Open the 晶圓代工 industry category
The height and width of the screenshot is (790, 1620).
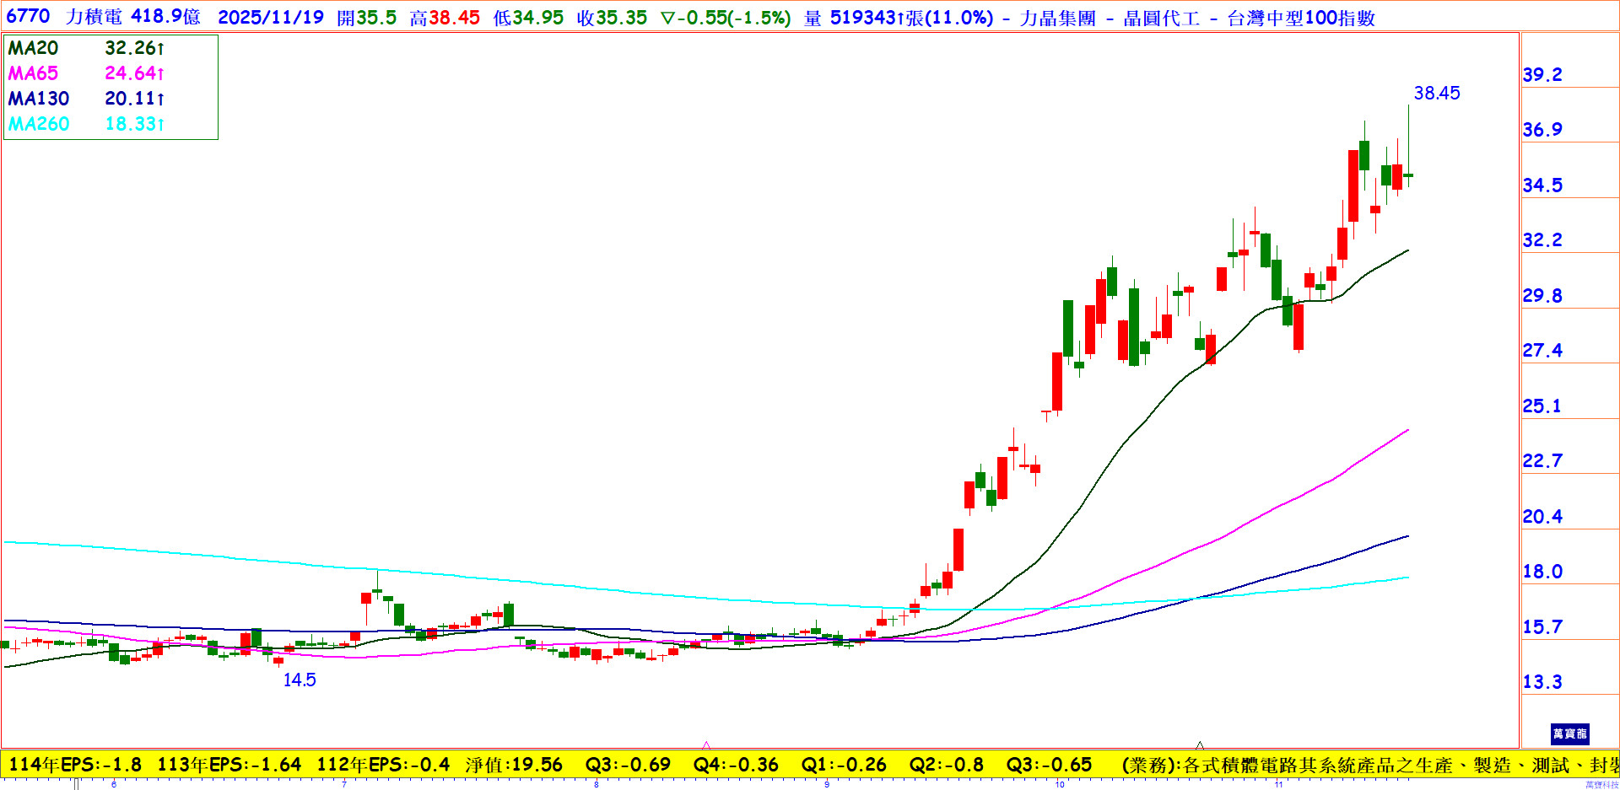[x=1161, y=18]
